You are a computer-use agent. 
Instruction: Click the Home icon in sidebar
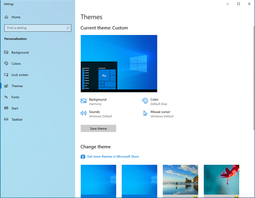tap(6, 17)
